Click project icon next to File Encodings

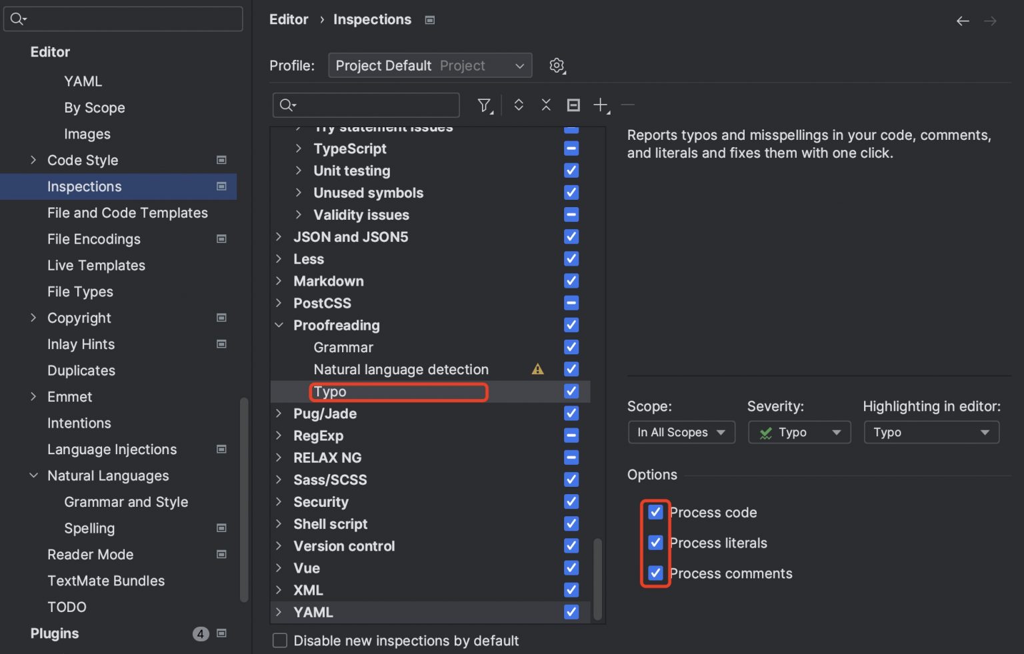221,238
